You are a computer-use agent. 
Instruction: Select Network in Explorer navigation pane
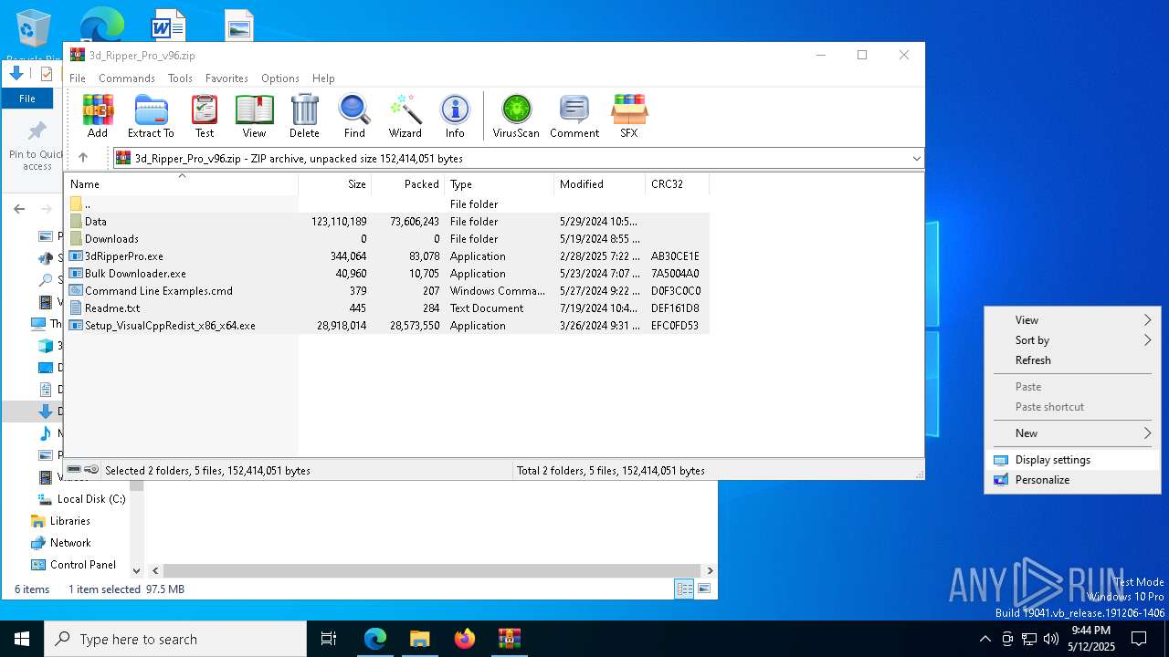click(60, 543)
